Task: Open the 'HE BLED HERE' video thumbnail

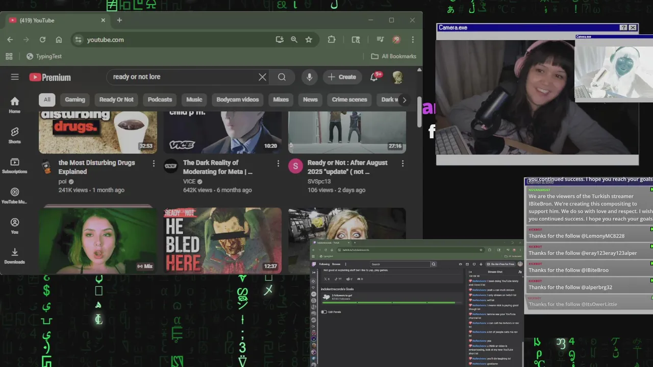Action: [x=222, y=240]
